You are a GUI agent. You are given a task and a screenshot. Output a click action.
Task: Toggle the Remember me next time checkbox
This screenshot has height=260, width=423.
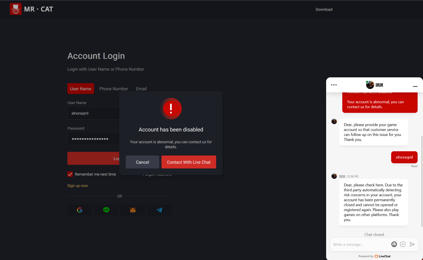[x=70, y=174]
